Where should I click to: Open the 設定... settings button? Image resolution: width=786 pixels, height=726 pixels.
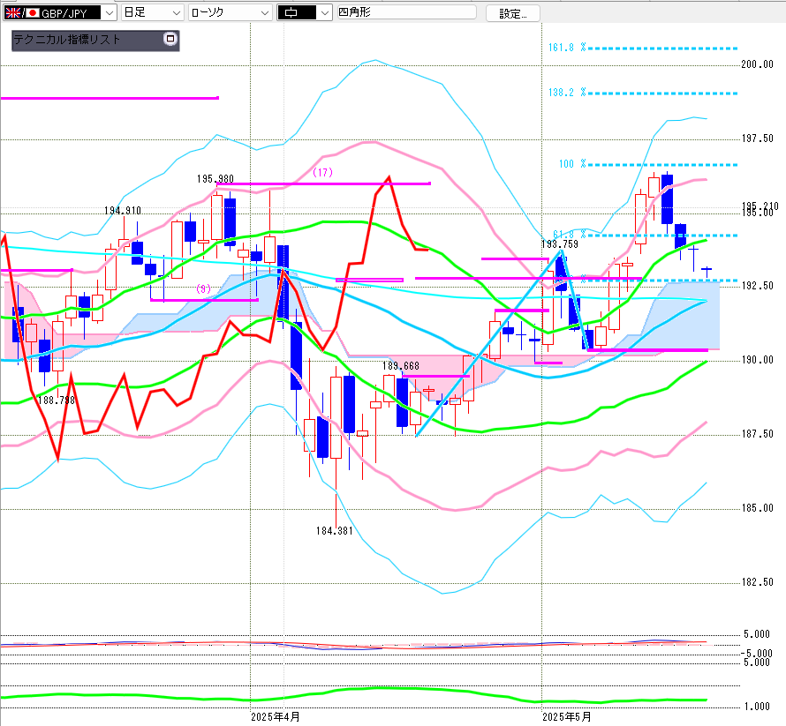pyautogui.click(x=513, y=13)
